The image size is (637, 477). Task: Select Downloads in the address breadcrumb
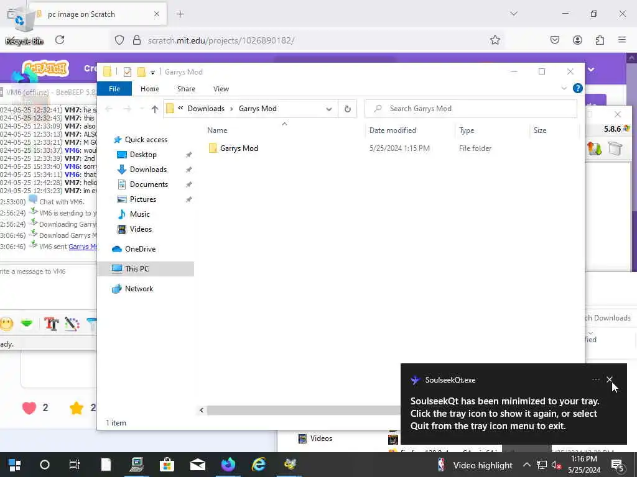coord(206,109)
